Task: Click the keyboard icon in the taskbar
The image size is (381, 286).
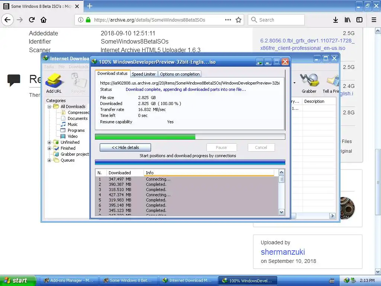Action: point(332,281)
